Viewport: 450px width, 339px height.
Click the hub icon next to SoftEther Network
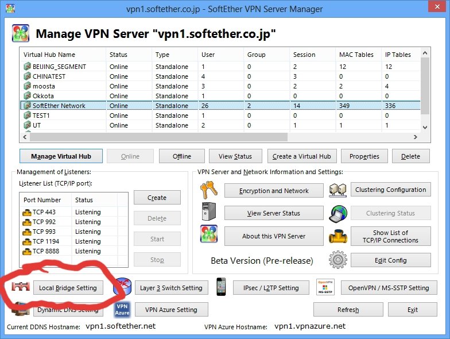click(x=27, y=106)
